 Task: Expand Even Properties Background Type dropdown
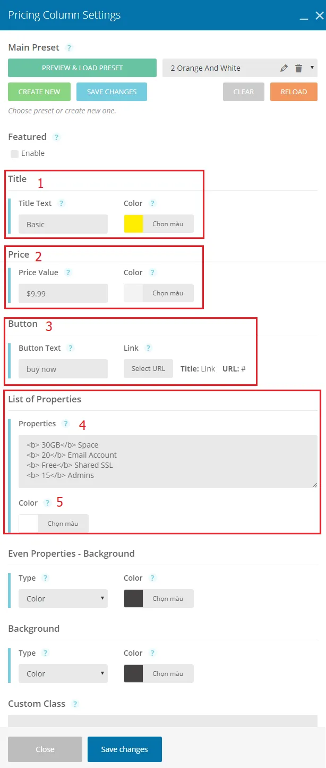point(63,599)
